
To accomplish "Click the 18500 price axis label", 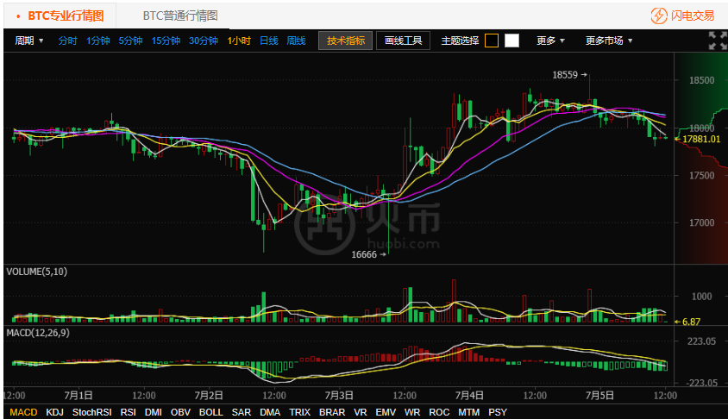I will coord(701,80).
